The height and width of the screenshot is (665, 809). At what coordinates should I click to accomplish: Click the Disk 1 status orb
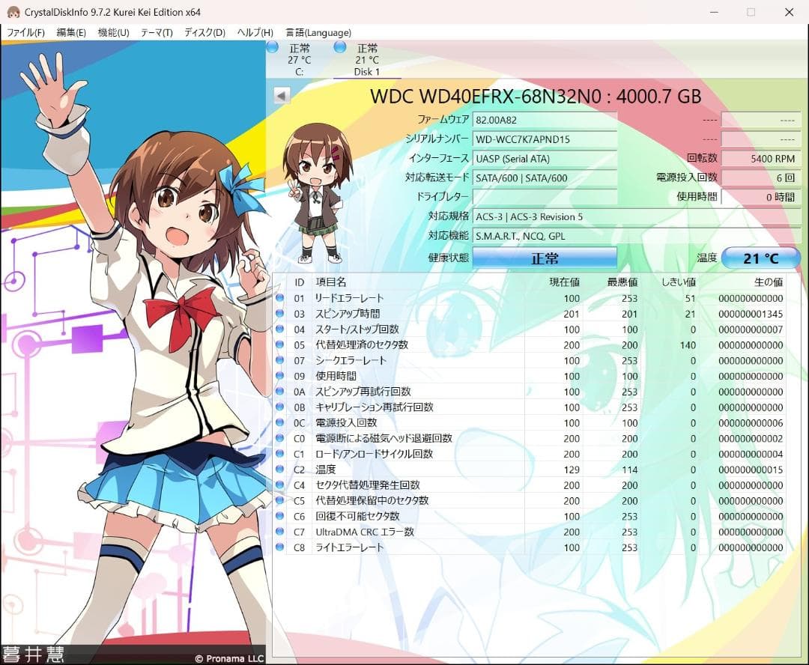pos(340,47)
